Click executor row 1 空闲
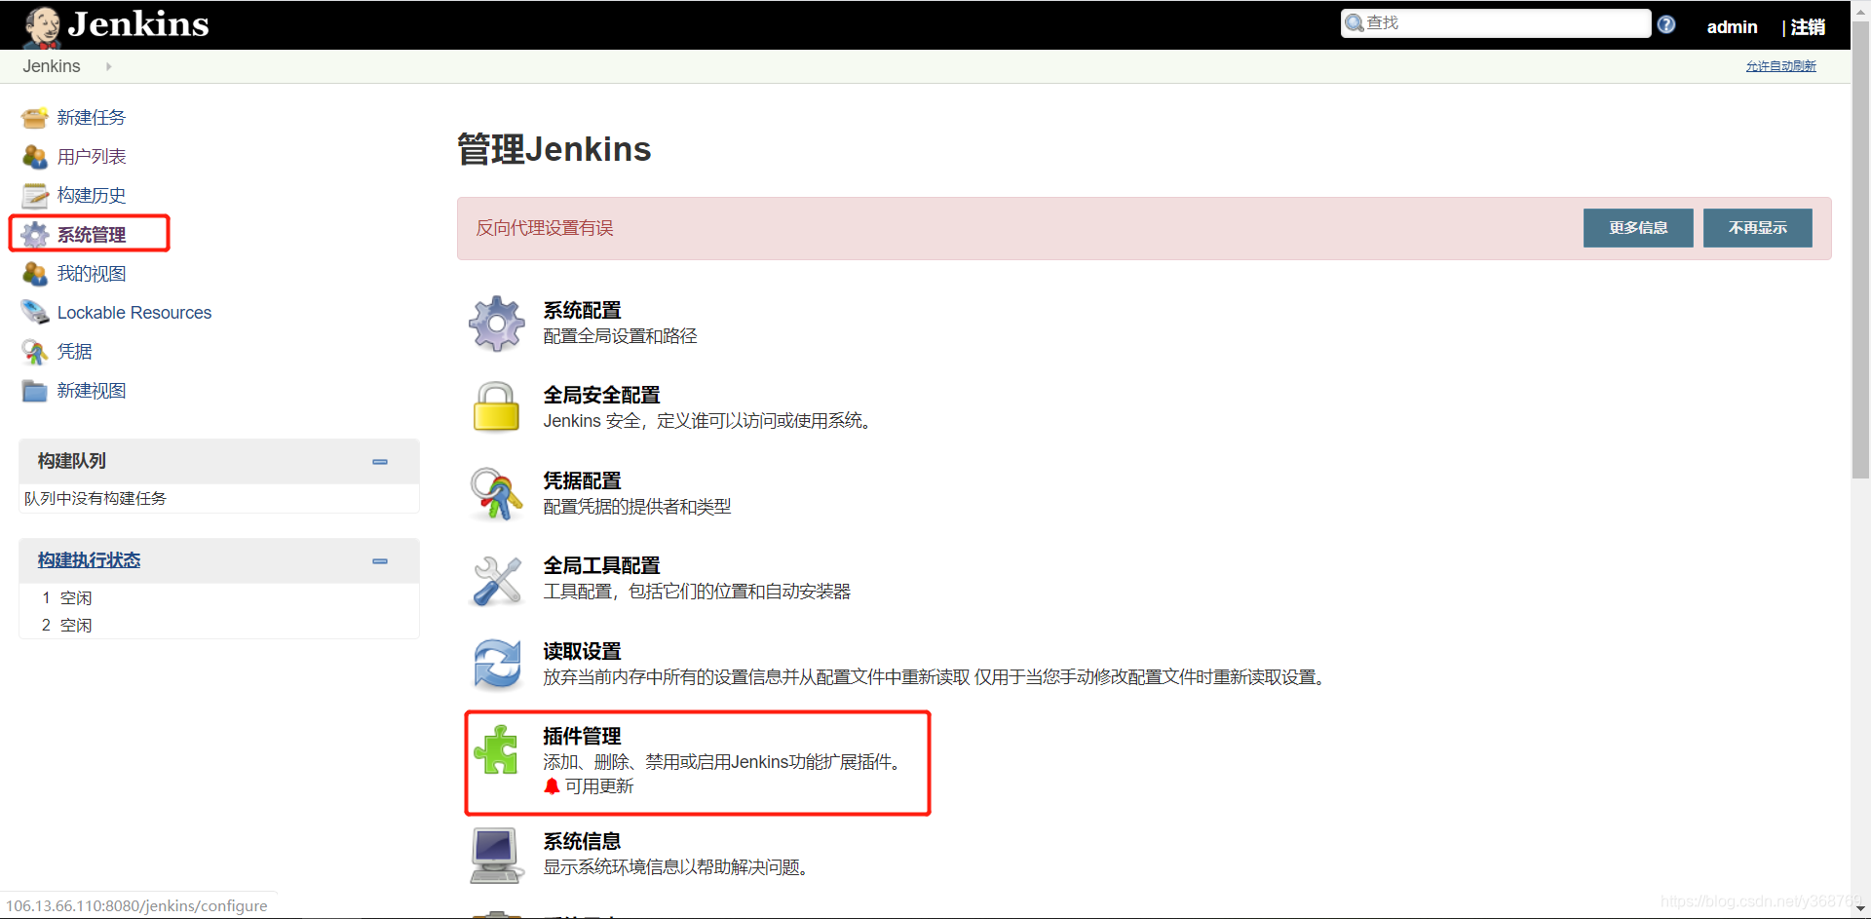1871x919 pixels. tap(219, 598)
